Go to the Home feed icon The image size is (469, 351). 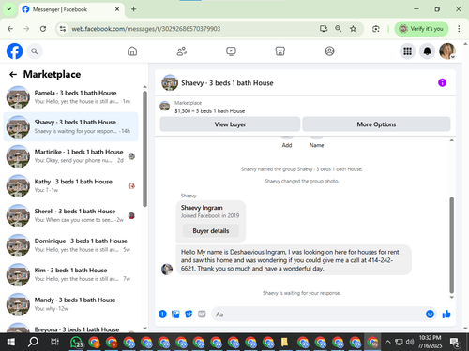coord(132,51)
